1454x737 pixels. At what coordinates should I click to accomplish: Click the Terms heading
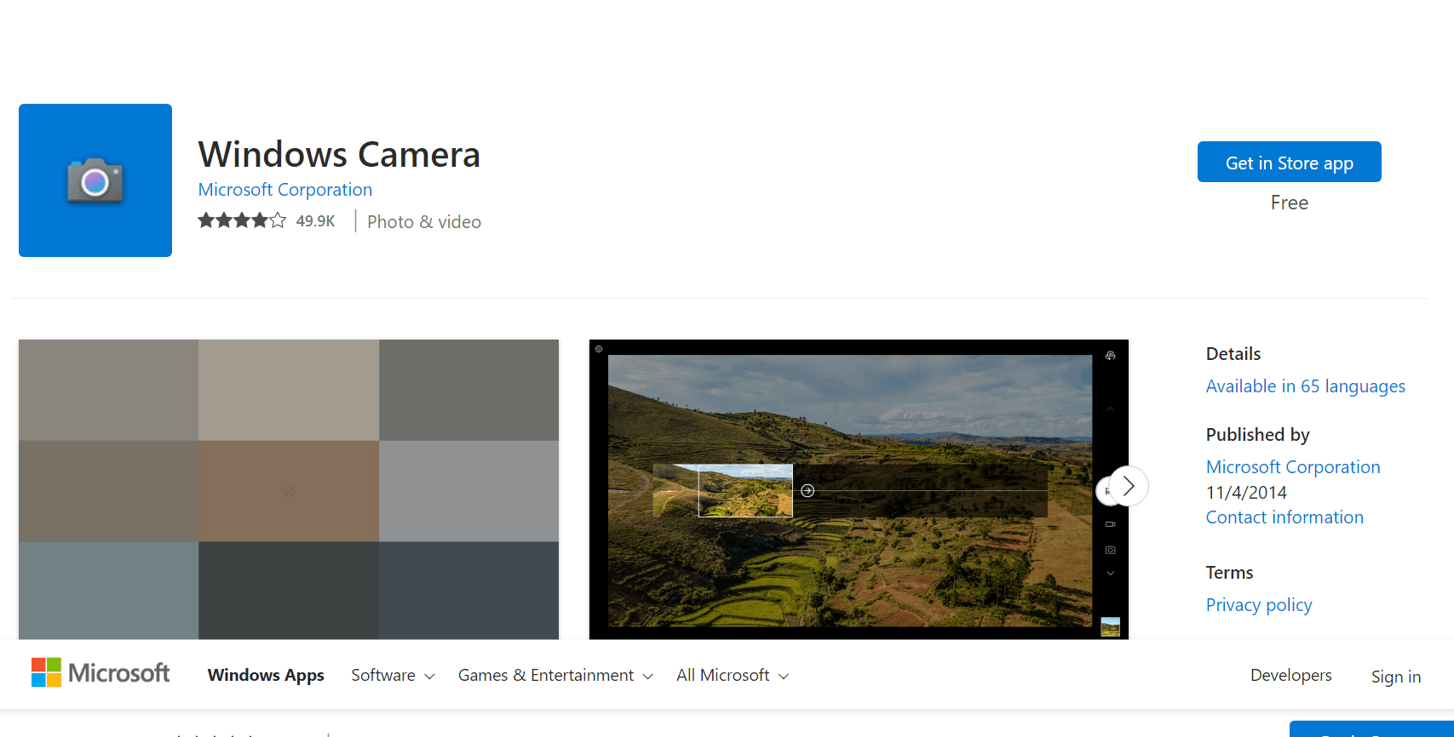click(x=1229, y=573)
